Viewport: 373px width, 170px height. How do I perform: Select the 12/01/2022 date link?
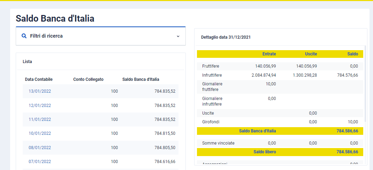point(40,106)
